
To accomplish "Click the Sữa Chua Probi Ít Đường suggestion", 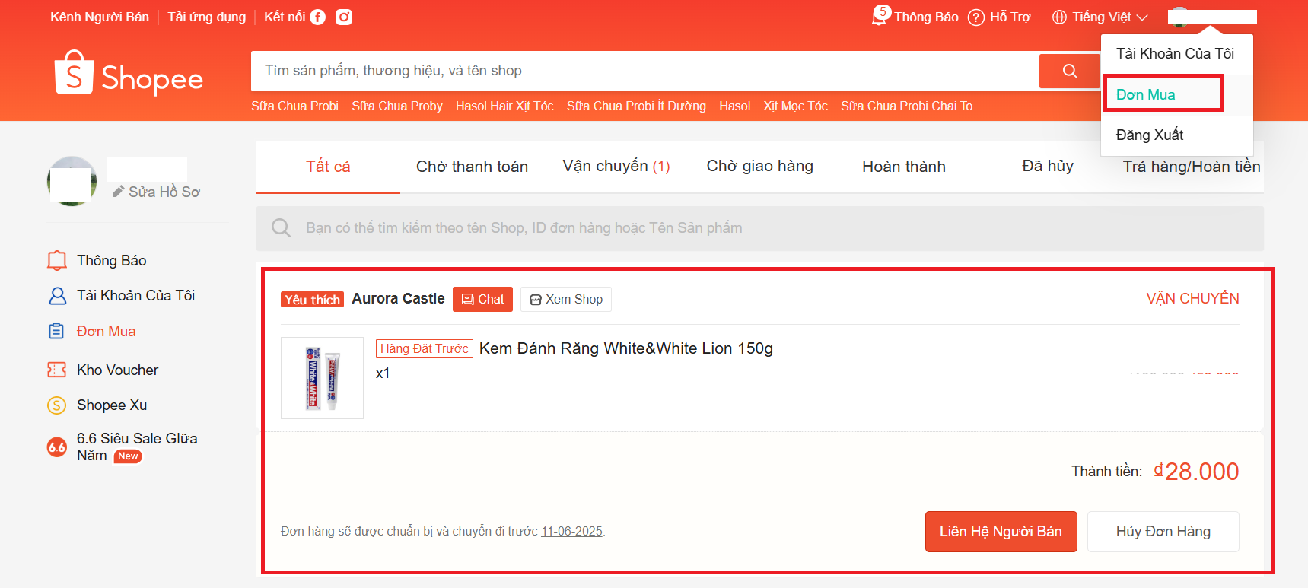I will (636, 106).
